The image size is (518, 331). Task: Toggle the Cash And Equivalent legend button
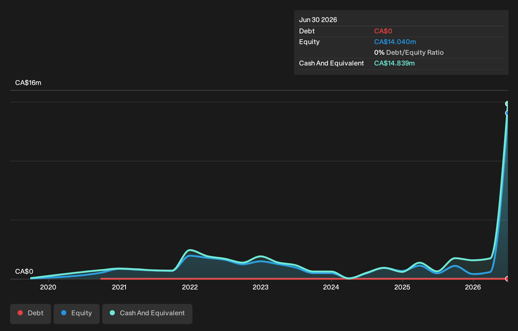pyautogui.click(x=147, y=314)
